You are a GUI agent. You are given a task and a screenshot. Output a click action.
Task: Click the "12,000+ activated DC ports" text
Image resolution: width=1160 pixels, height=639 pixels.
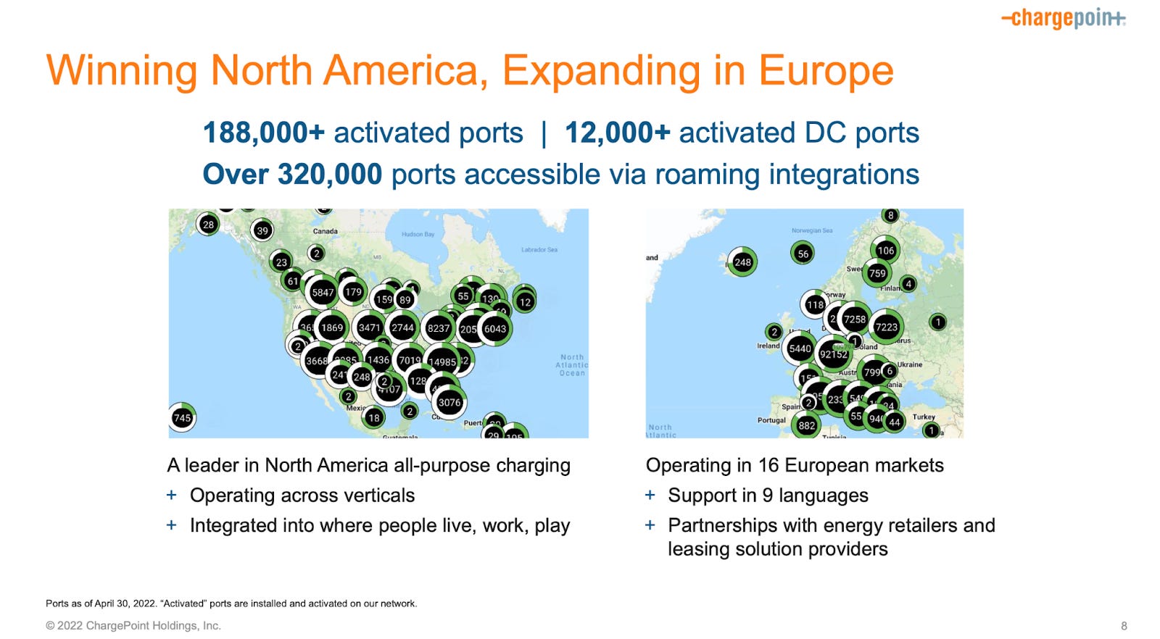coord(742,133)
